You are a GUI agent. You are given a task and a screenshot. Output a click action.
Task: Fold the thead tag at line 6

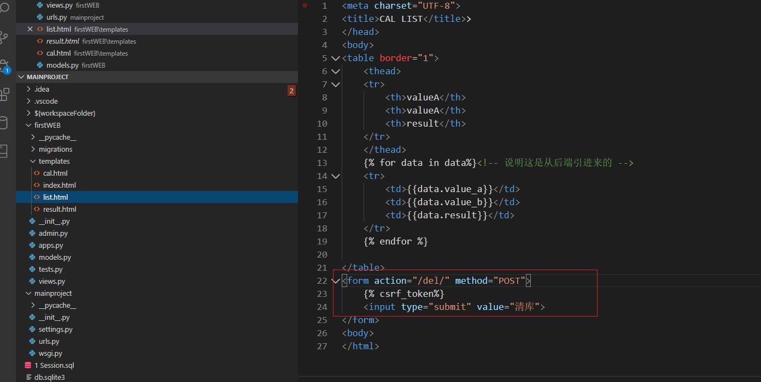(336, 71)
